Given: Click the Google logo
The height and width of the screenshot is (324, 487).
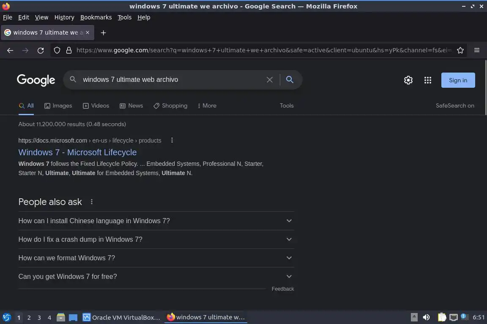Looking at the screenshot, I should 36,80.
